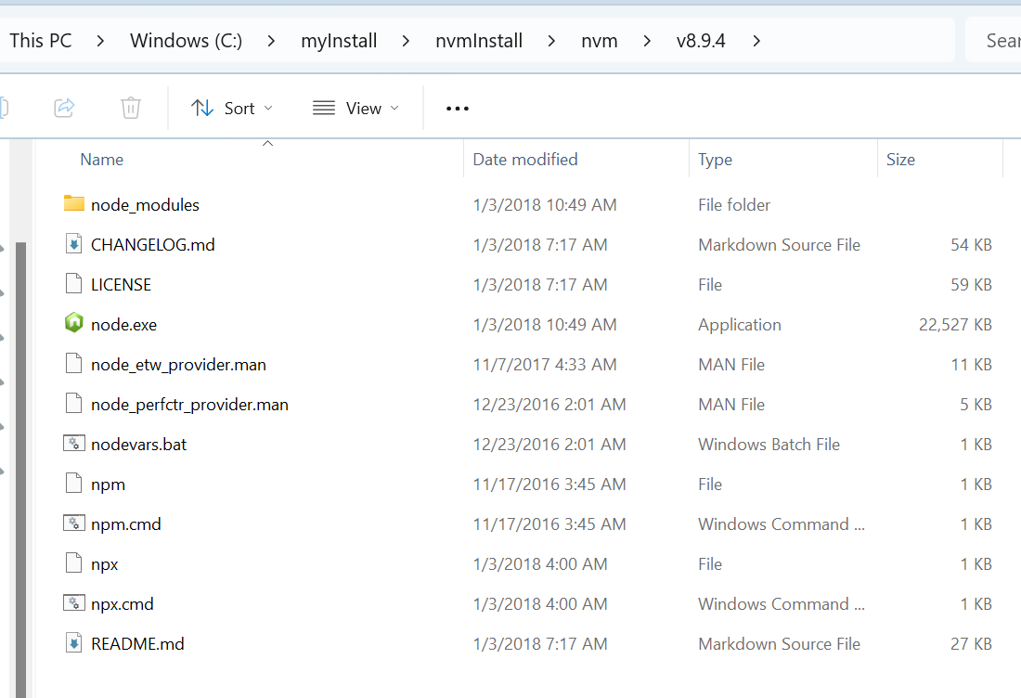Select the npx.cmd file name
1021x698 pixels.
click(123, 603)
